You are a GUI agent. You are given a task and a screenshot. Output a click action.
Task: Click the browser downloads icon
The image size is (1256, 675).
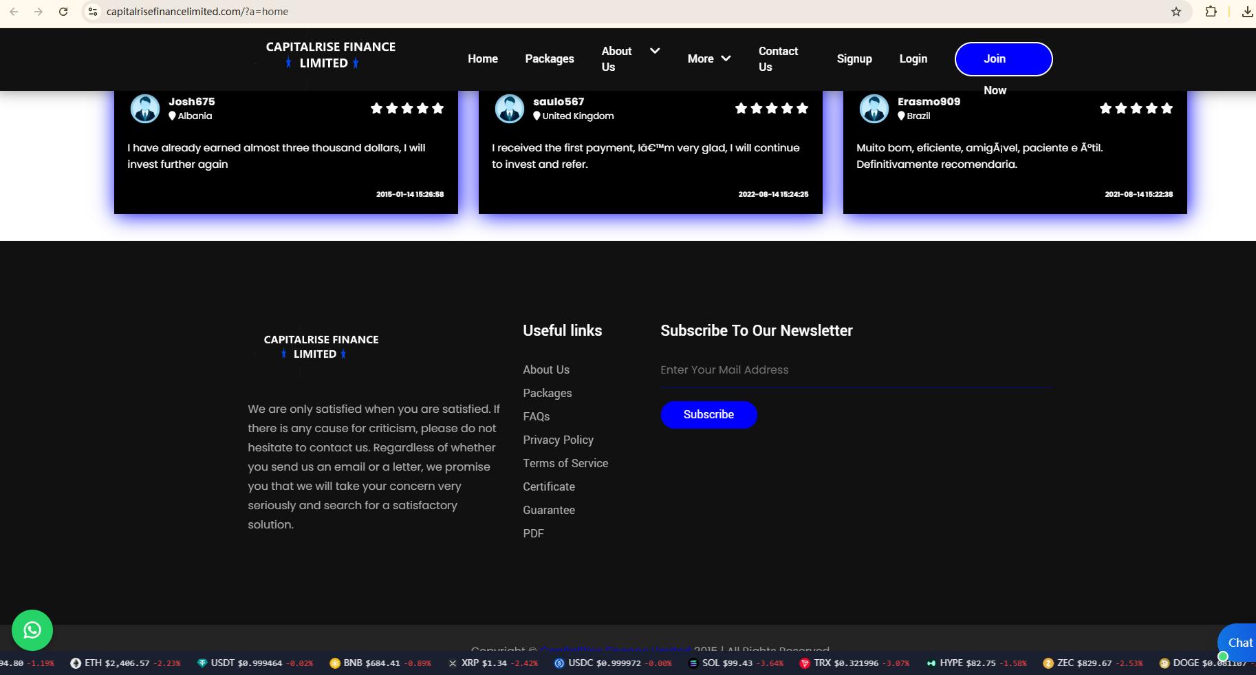(x=1246, y=12)
